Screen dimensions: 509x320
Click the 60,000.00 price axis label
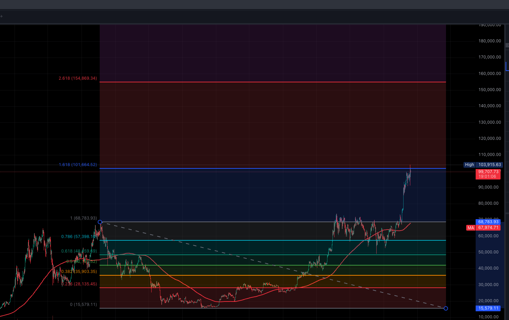[488, 236]
